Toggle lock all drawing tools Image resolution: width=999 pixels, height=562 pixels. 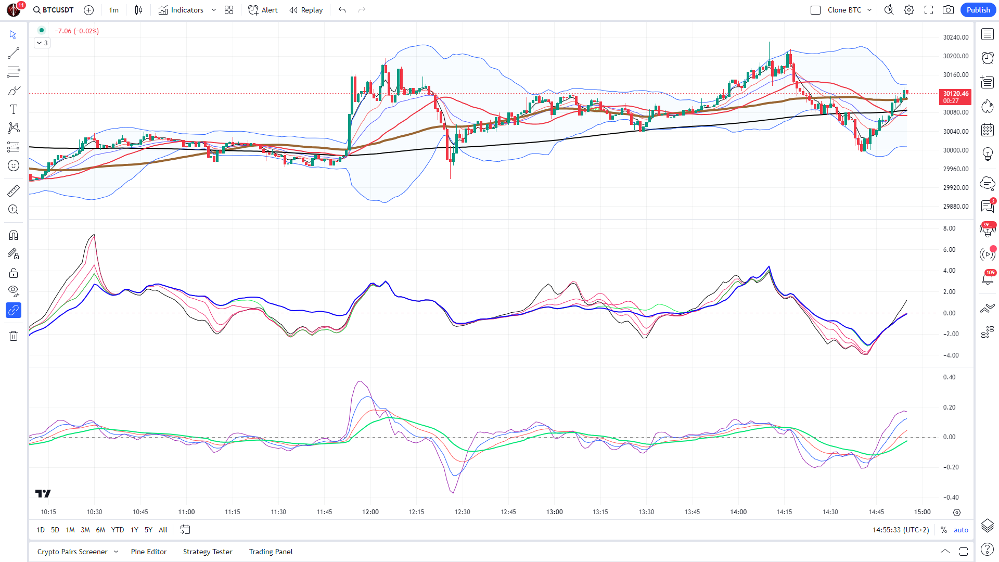pos(14,273)
